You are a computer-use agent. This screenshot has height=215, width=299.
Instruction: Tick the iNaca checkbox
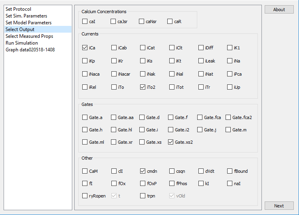[x=85, y=74]
